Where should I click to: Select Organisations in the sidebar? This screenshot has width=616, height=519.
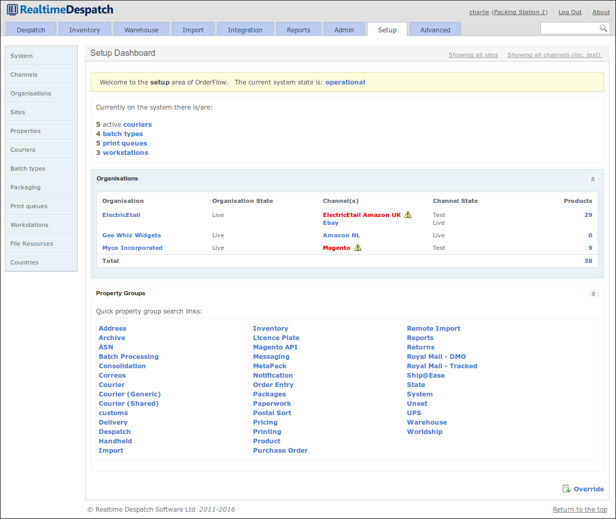click(x=41, y=93)
